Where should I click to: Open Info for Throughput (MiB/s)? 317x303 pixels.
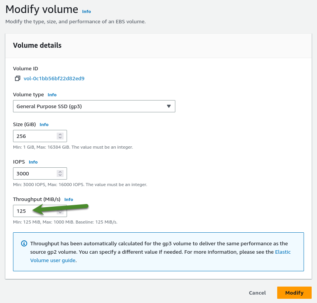(69, 199)
